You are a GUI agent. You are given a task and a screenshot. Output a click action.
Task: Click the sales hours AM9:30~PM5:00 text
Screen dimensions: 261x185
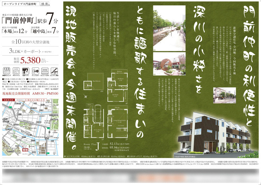[45, 94]
